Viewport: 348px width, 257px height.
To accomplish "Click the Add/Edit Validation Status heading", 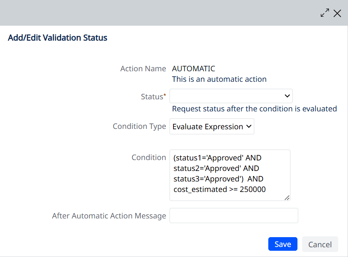I will coord(58,38).
